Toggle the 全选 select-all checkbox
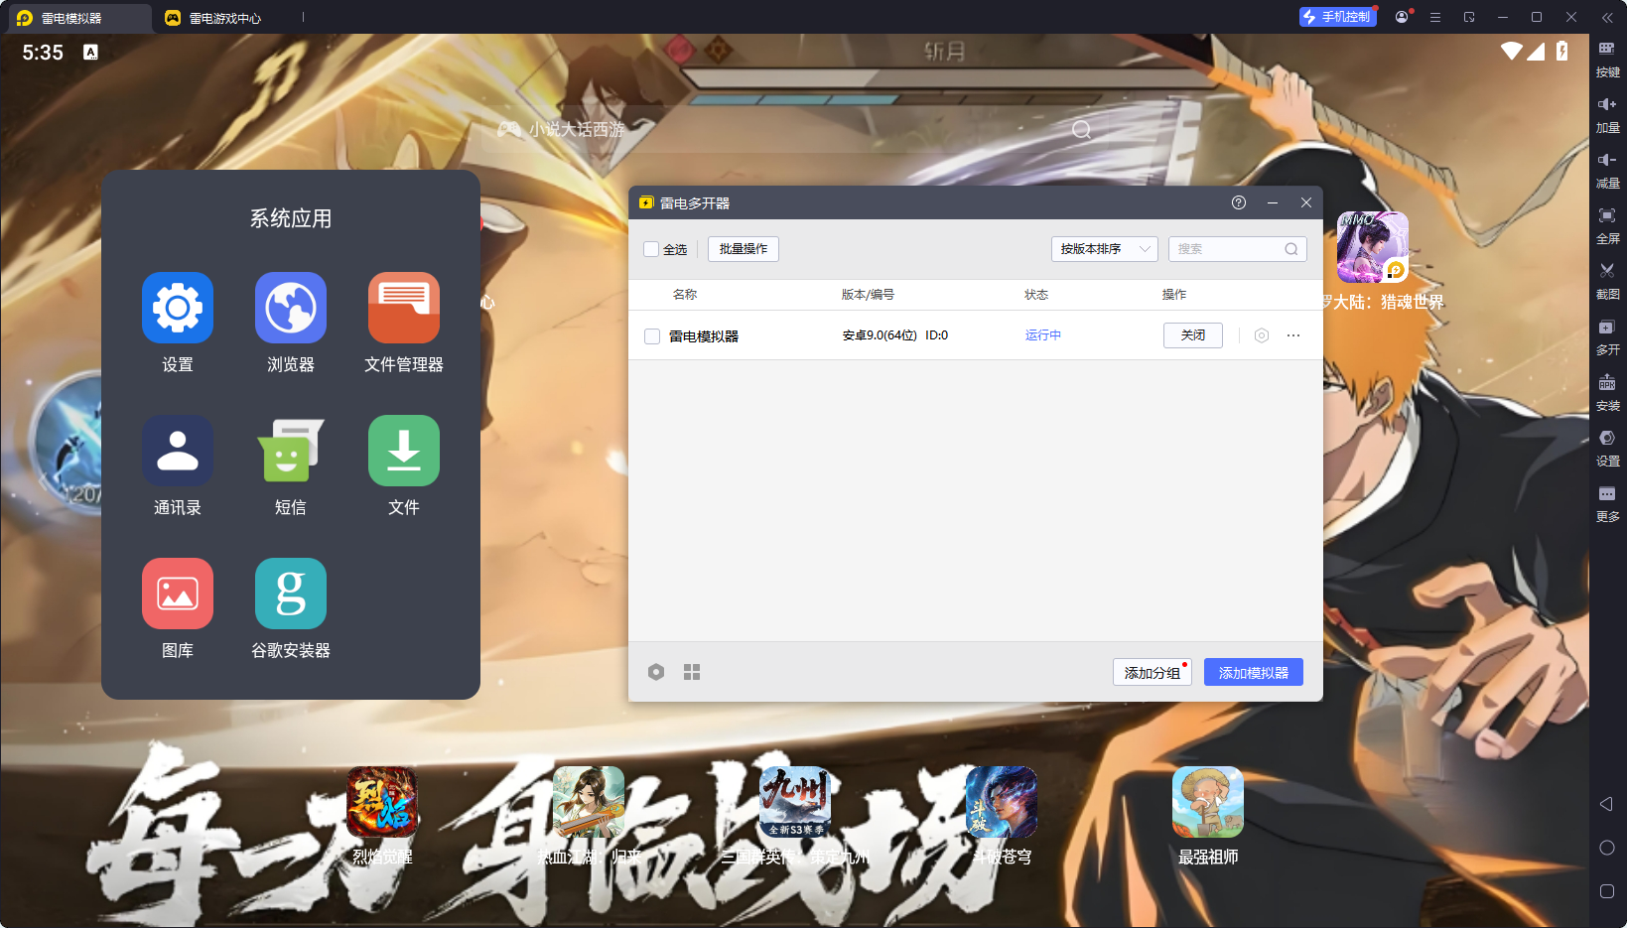Screen dimensions: 1627x928 point(651,249)
